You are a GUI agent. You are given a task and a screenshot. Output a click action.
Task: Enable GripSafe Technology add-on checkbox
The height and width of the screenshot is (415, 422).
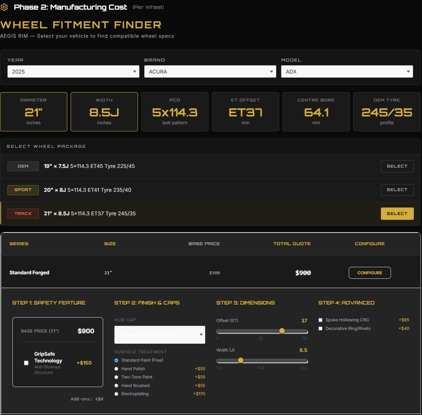(26, 363)
